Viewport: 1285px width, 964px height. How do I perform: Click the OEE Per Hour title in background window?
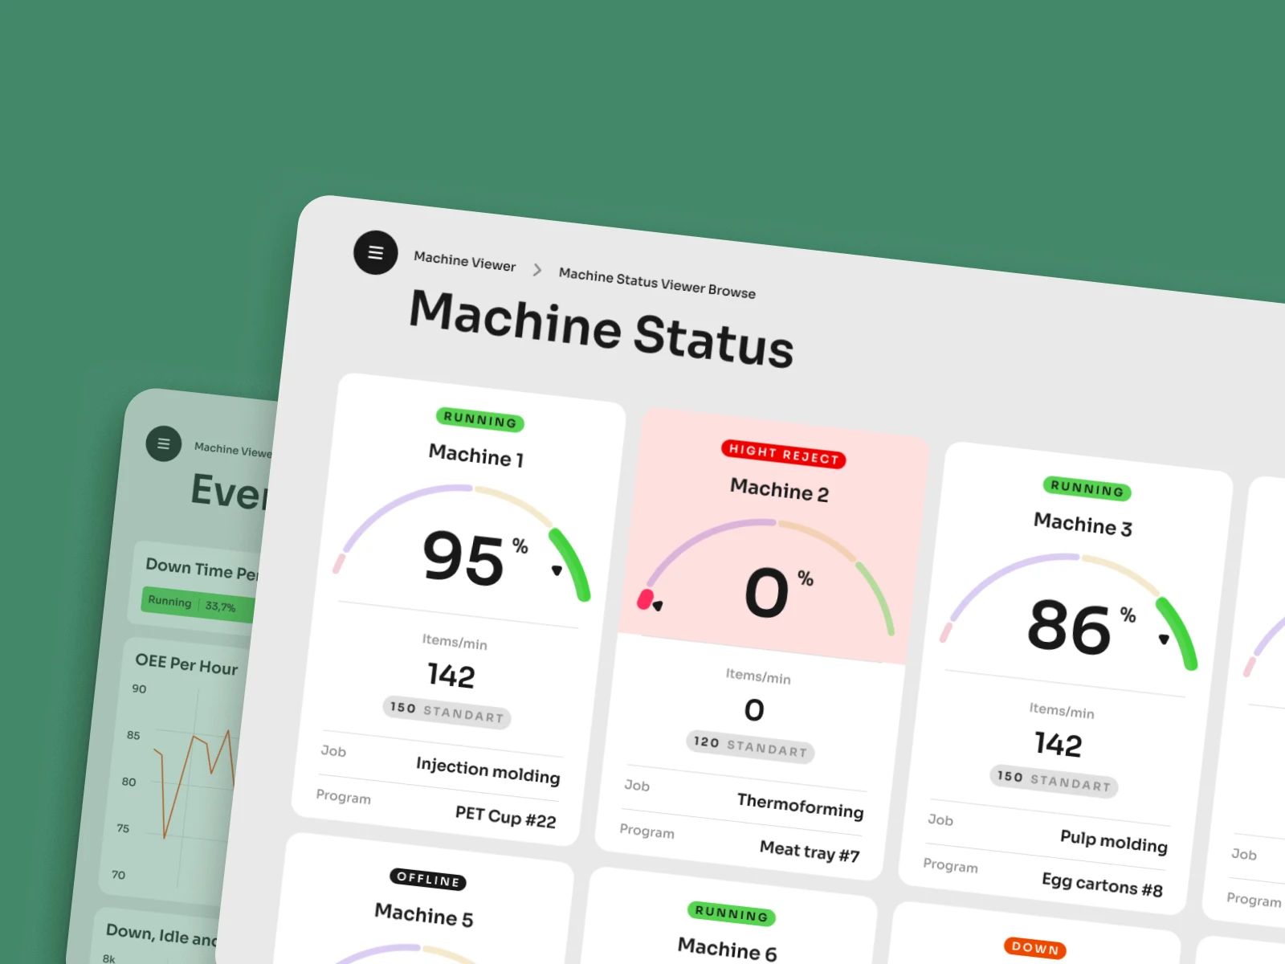(186, 664)
